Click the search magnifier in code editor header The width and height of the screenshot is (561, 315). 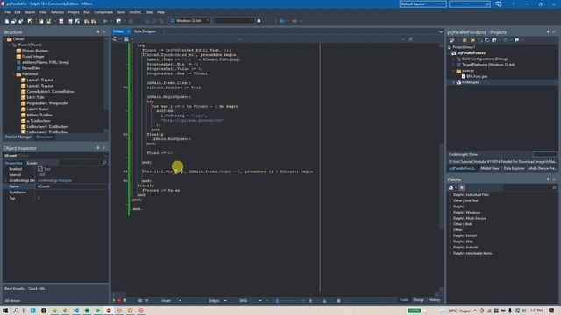[x=410, y=38]
